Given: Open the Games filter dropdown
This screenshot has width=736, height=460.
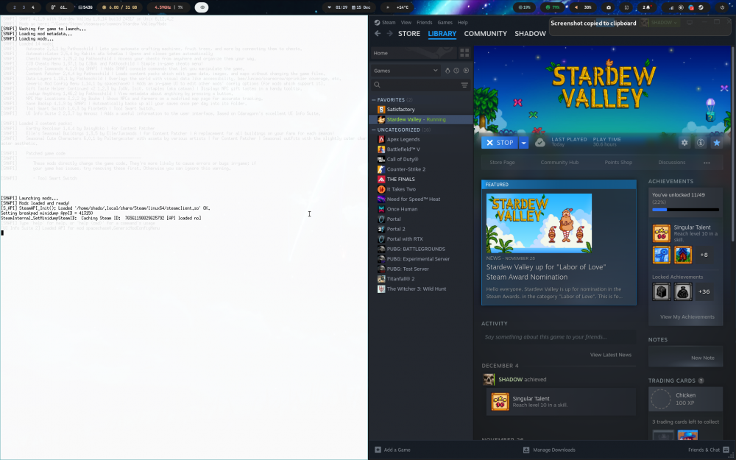Looking at the screenshot, I should click(406, 71).
